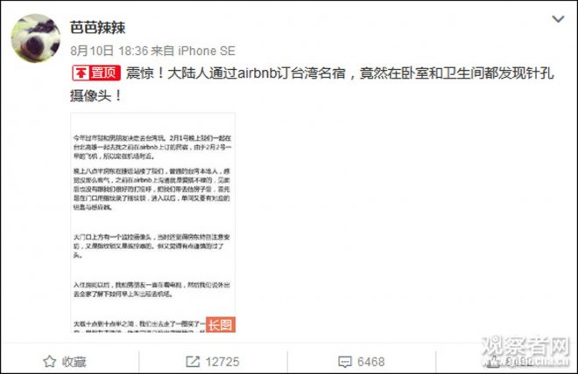Click the red 置顶 pinned badge

[96, 73]
